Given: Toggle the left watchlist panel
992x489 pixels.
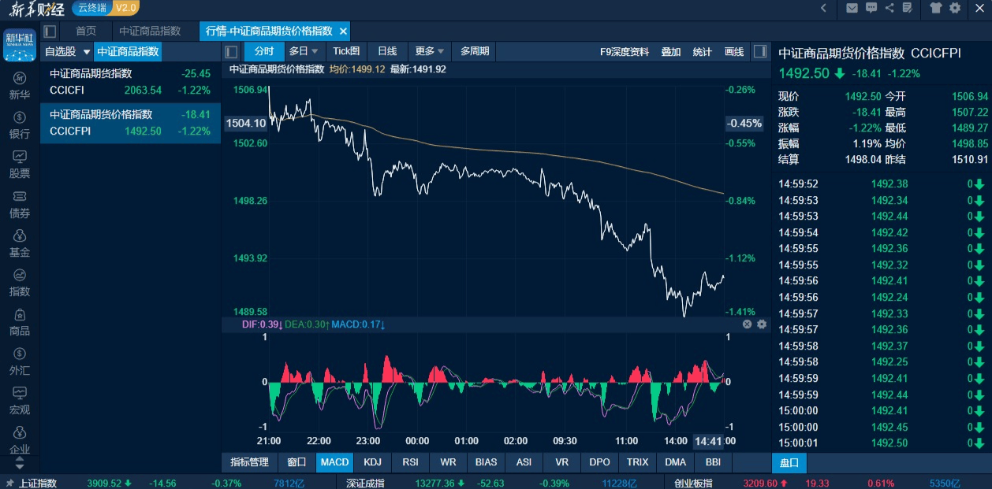Looking at the screenshot, I should tap(231, 52).
